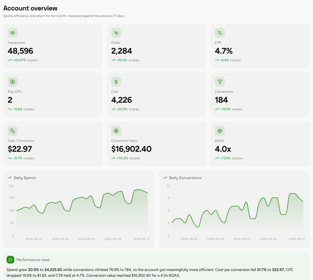Screen dimensions: 313x280
Task: Click the funnel icon on Conversions card
Action: coord(220,82)
